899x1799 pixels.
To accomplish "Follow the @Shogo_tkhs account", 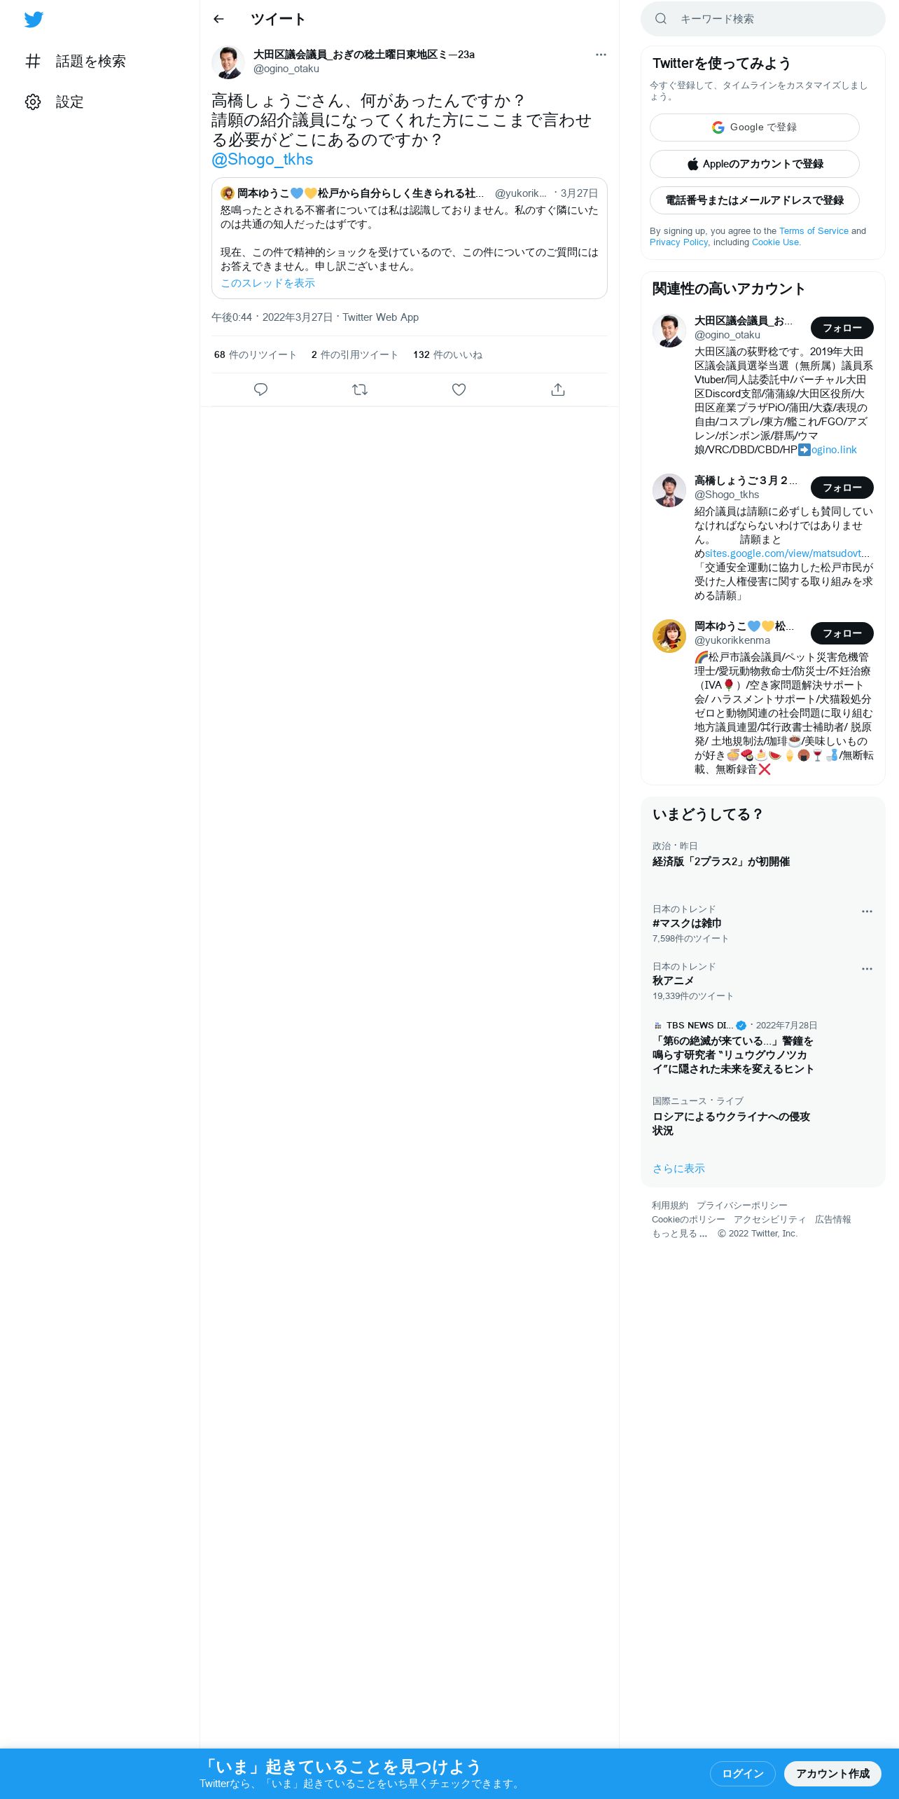I will [x=842, y=488].
